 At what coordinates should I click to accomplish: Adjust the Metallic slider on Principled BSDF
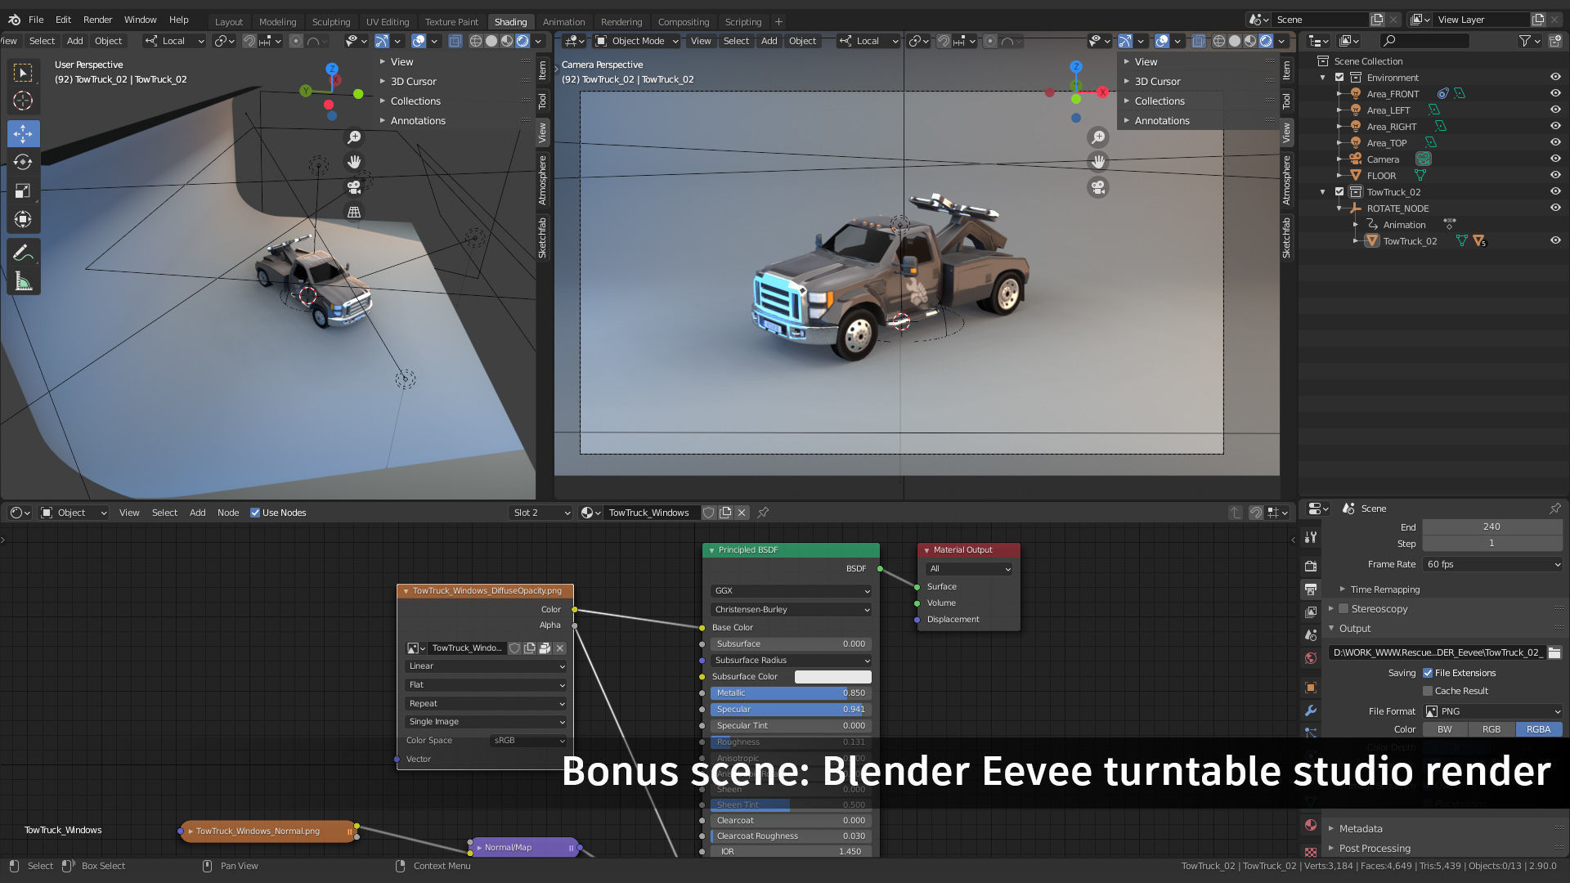coord(790,693)
